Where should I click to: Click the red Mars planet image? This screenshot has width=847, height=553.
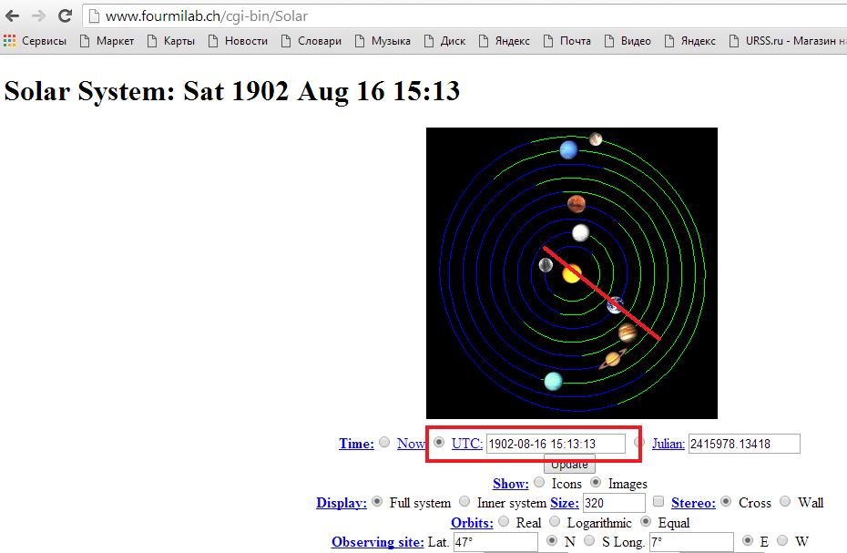[x=576, y=203]
